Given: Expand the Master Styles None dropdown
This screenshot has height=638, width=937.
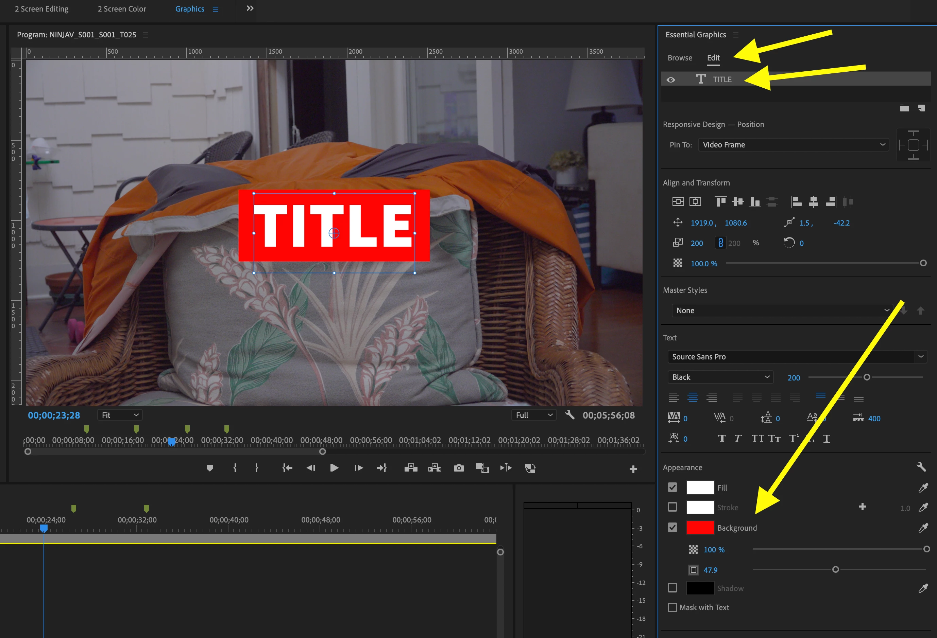Looking at the screenshot, I should [782, 311].
